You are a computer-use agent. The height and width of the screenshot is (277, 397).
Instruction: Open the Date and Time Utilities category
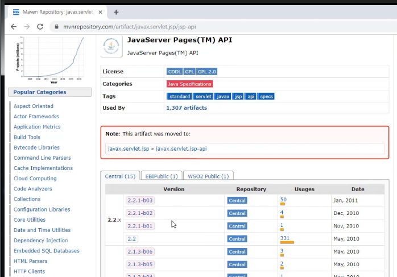pos(42,230)
